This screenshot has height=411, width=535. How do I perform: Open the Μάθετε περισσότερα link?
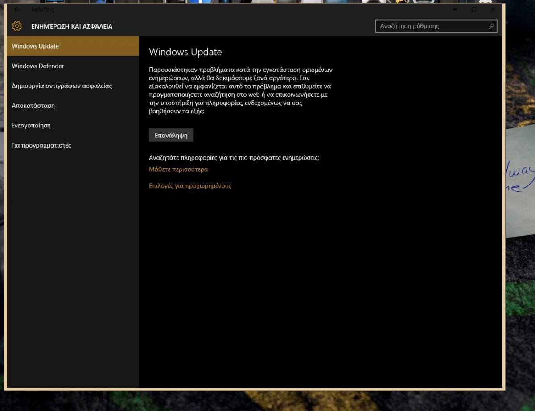click(178, 169)
